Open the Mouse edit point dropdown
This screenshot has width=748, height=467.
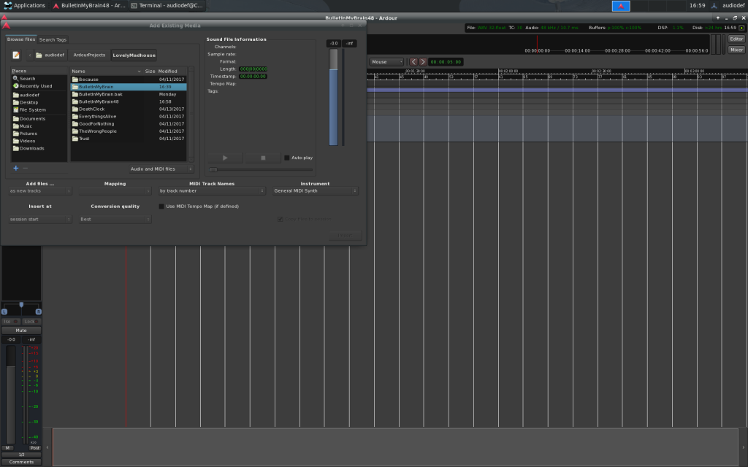387,62
